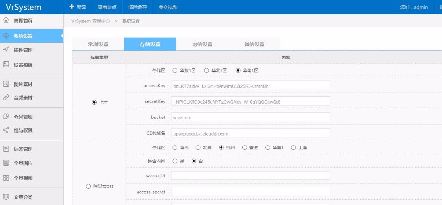Screen dimensions: 442x205
Task: Switch to 微信设置 tab
Action: [x=254, y=44]
